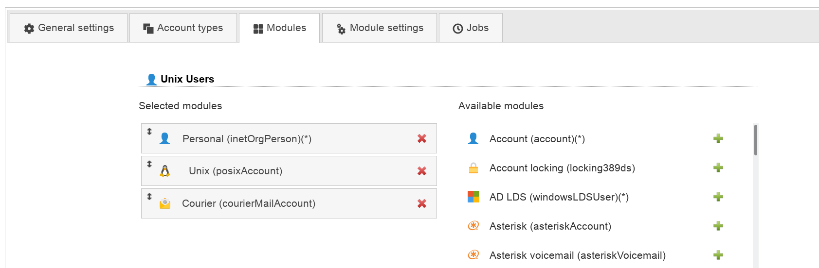Remove the Courier (courierMailAccount) module
Screen dimensions: 819x268
422,203
